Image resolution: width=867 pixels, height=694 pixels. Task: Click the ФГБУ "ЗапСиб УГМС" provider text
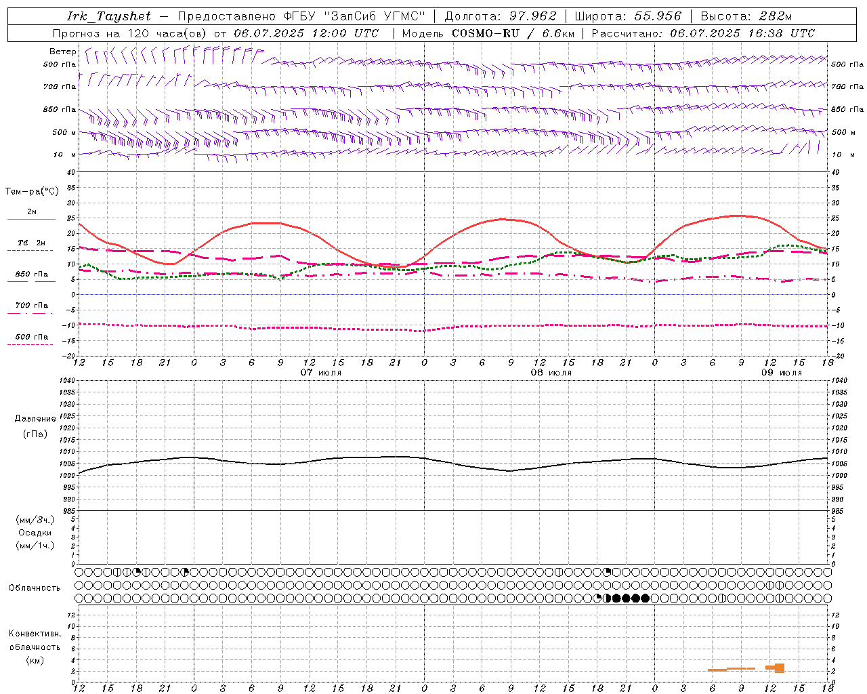point(356,16)
